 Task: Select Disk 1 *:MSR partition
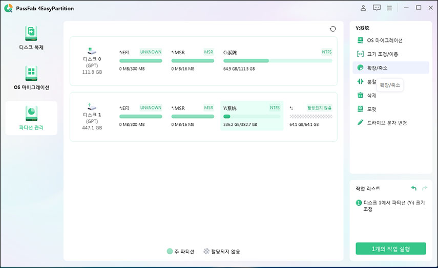pos(193,116)
